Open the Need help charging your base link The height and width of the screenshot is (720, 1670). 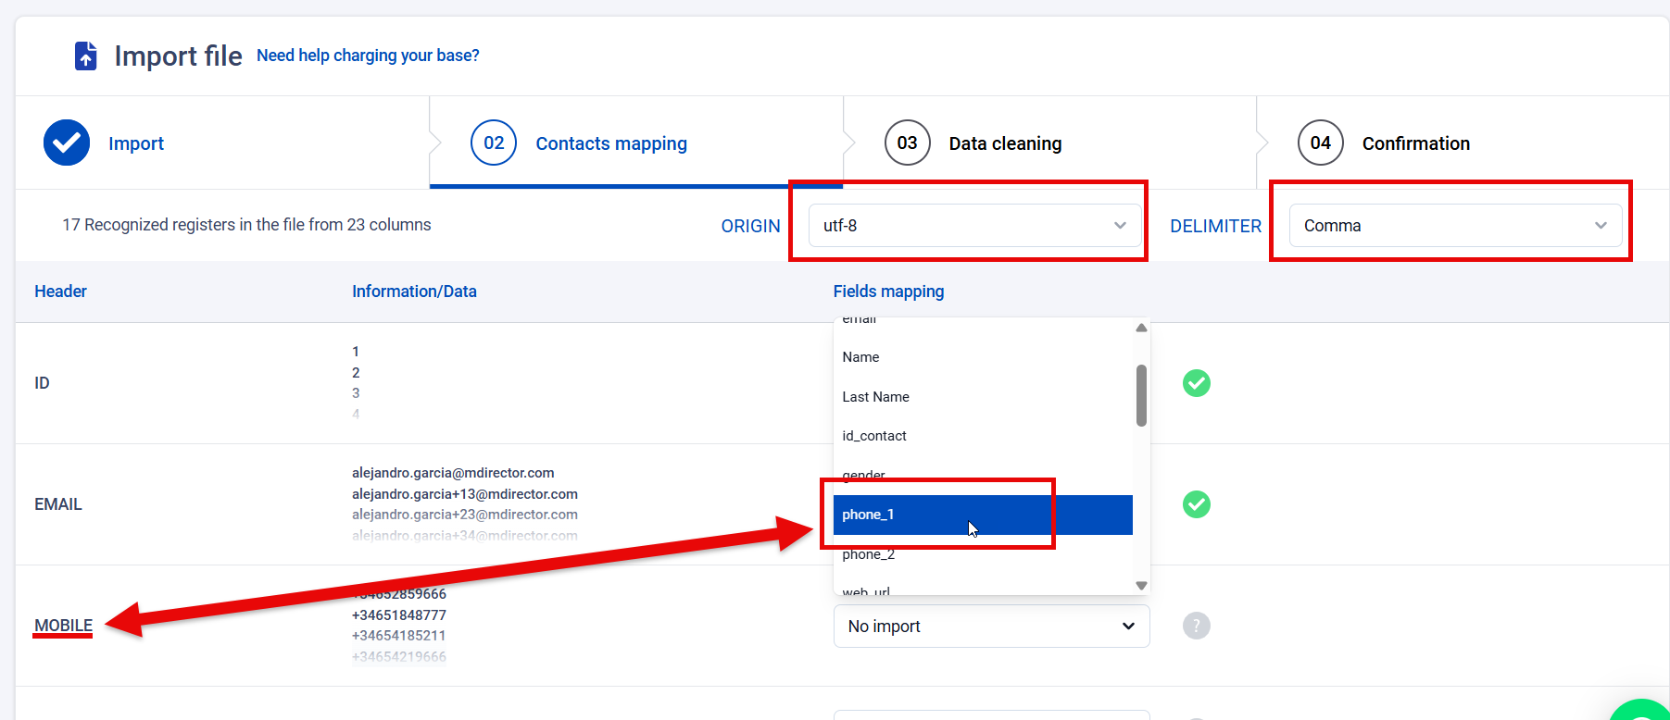tap(368, 56)
